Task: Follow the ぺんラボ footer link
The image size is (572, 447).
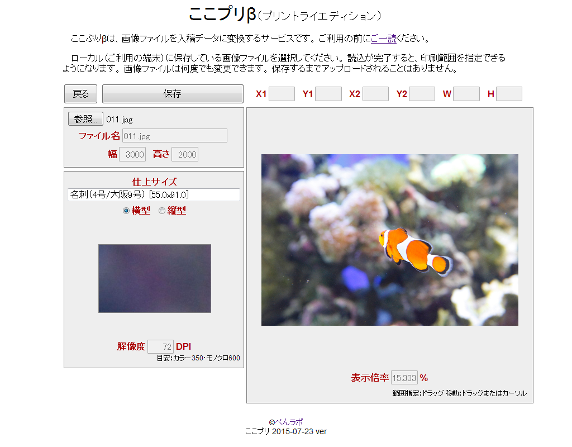Action: [x=289, y=422]
